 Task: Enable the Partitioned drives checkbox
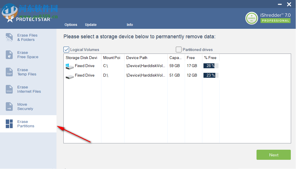click(x=179, y=50)
